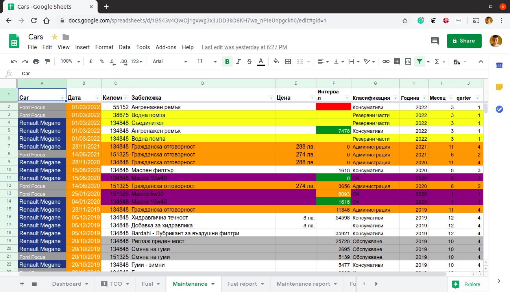Hide the menus with the up caret
This screenshot has width=510, height=292.
click(x=481, y=61)
